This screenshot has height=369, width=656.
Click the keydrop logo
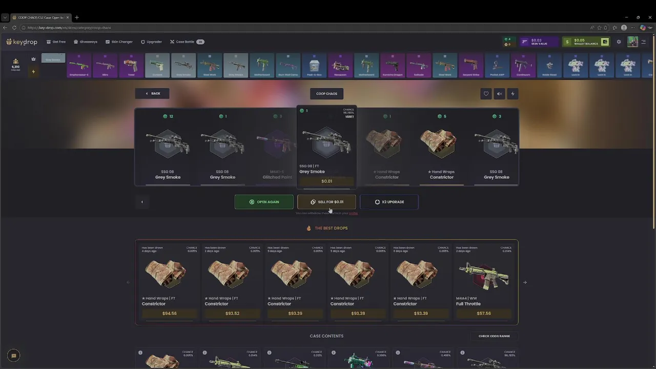point(22,42)
